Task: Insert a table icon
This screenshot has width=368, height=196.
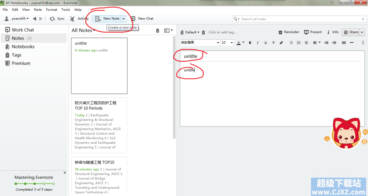Action: [x=344, y=43]
